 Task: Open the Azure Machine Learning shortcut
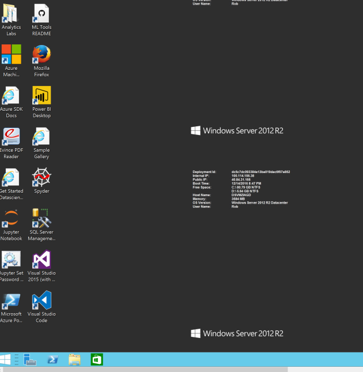point(12,55)
